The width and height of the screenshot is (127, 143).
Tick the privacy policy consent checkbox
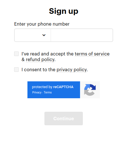16,70
